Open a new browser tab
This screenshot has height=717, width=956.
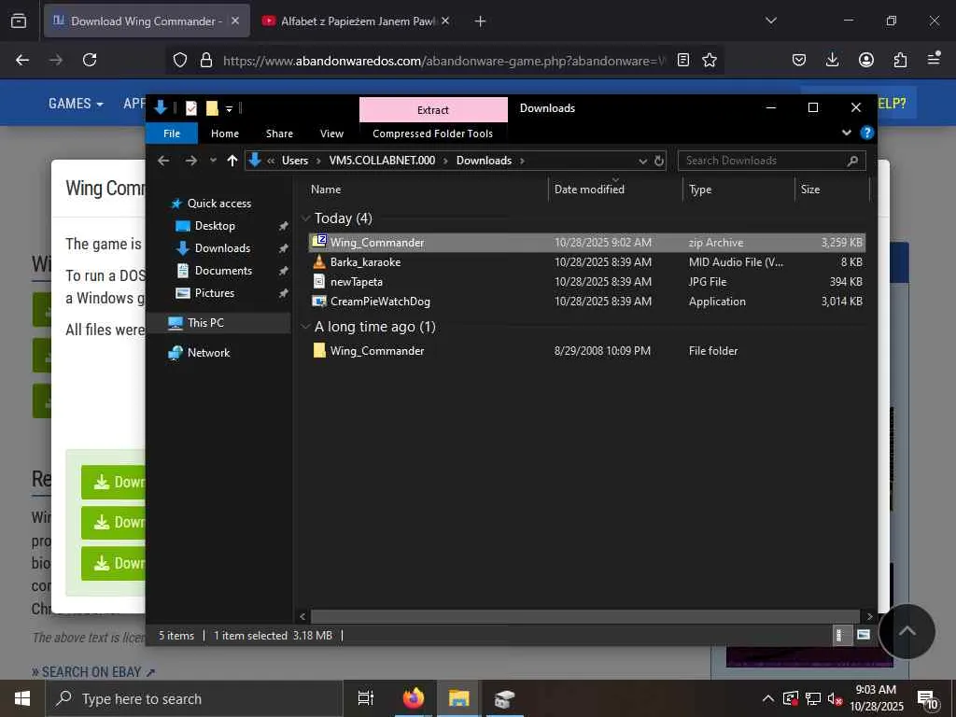click(x=481, y=21)
